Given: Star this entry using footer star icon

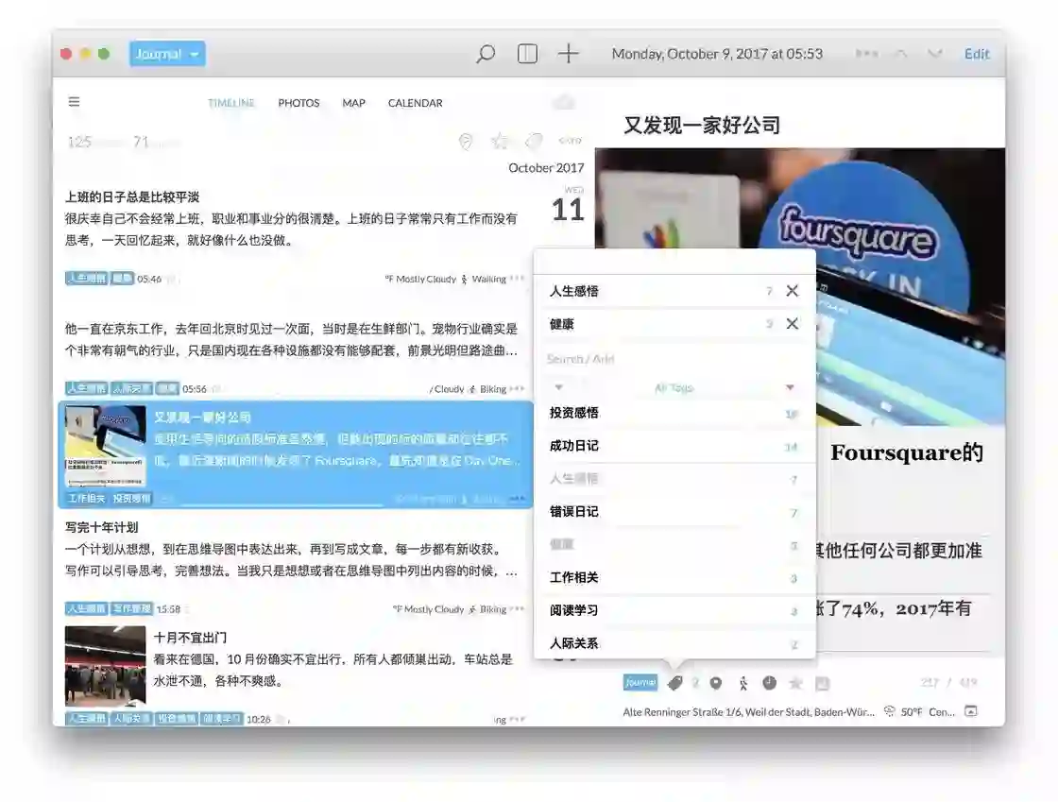Looking at the screenshot, I should (x=795, y=683).
